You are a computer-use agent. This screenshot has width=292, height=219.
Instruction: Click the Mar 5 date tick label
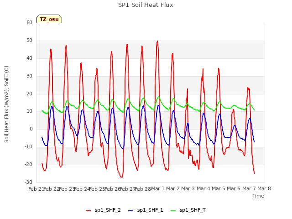click(x=219, y=188)
